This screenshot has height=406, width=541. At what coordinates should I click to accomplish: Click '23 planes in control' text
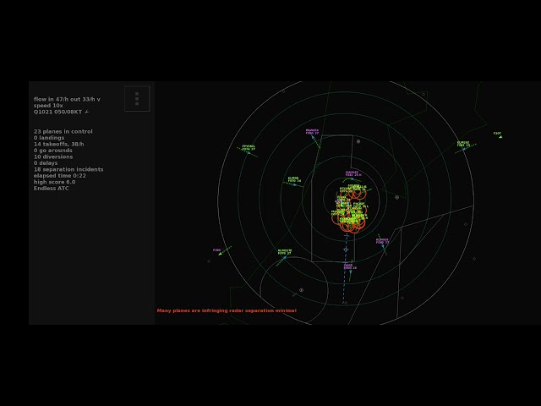coord(63,131)
